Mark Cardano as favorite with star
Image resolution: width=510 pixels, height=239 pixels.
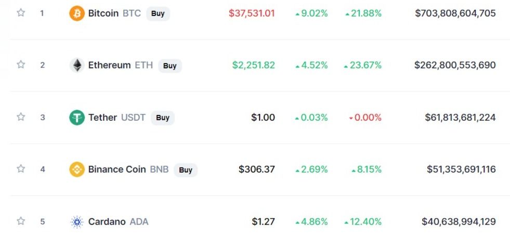click(x=21, y=221)
